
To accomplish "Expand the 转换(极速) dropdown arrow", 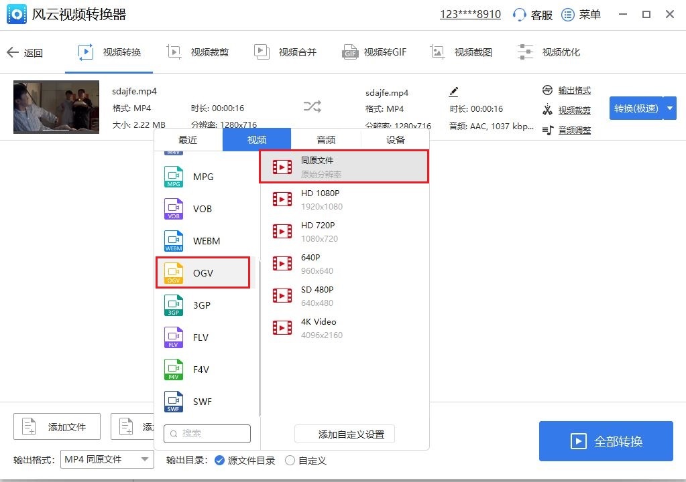I will click(670, 108).
